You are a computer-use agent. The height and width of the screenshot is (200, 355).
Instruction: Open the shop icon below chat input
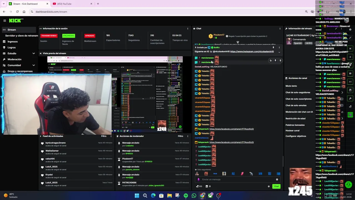tap(207, 186)
